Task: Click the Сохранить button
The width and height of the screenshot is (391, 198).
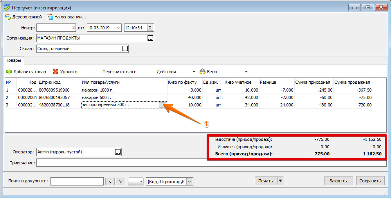Action: pyautogui.click(x=370, y=181)
